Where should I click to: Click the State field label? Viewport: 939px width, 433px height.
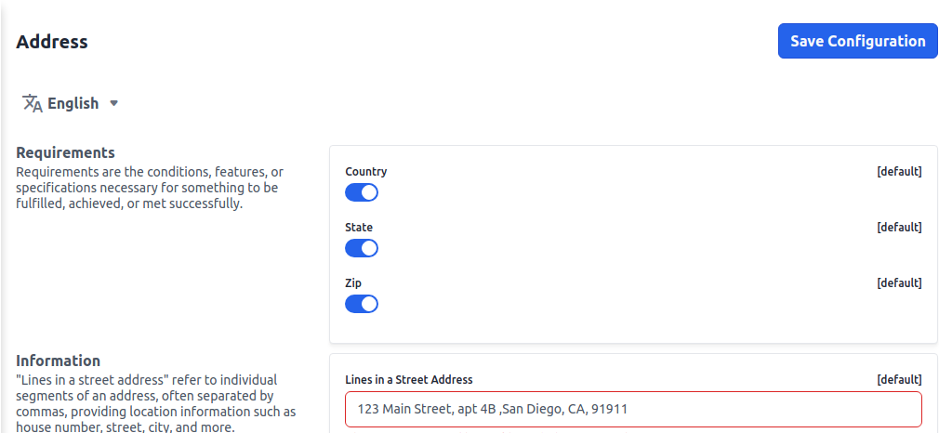point(359,228)
